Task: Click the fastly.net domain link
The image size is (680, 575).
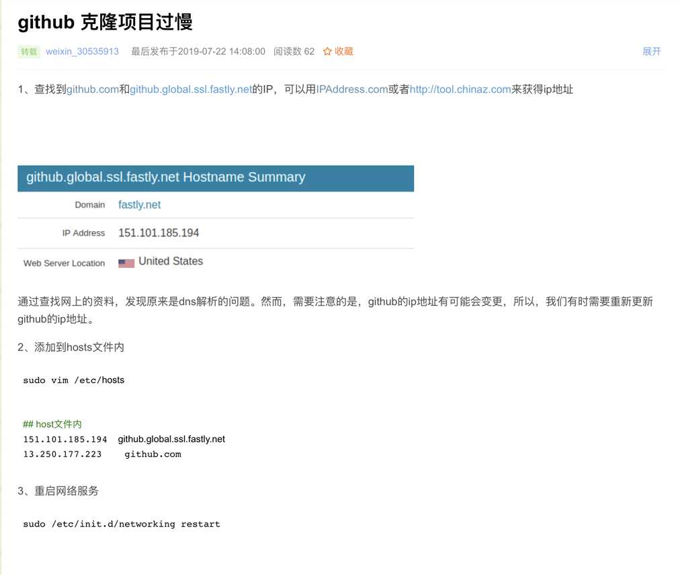Action: pos(139,205)
